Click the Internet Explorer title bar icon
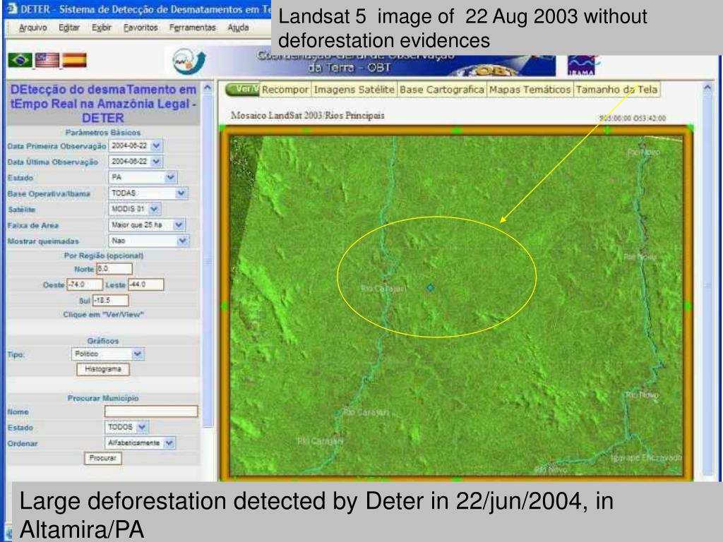 point(12,9)
